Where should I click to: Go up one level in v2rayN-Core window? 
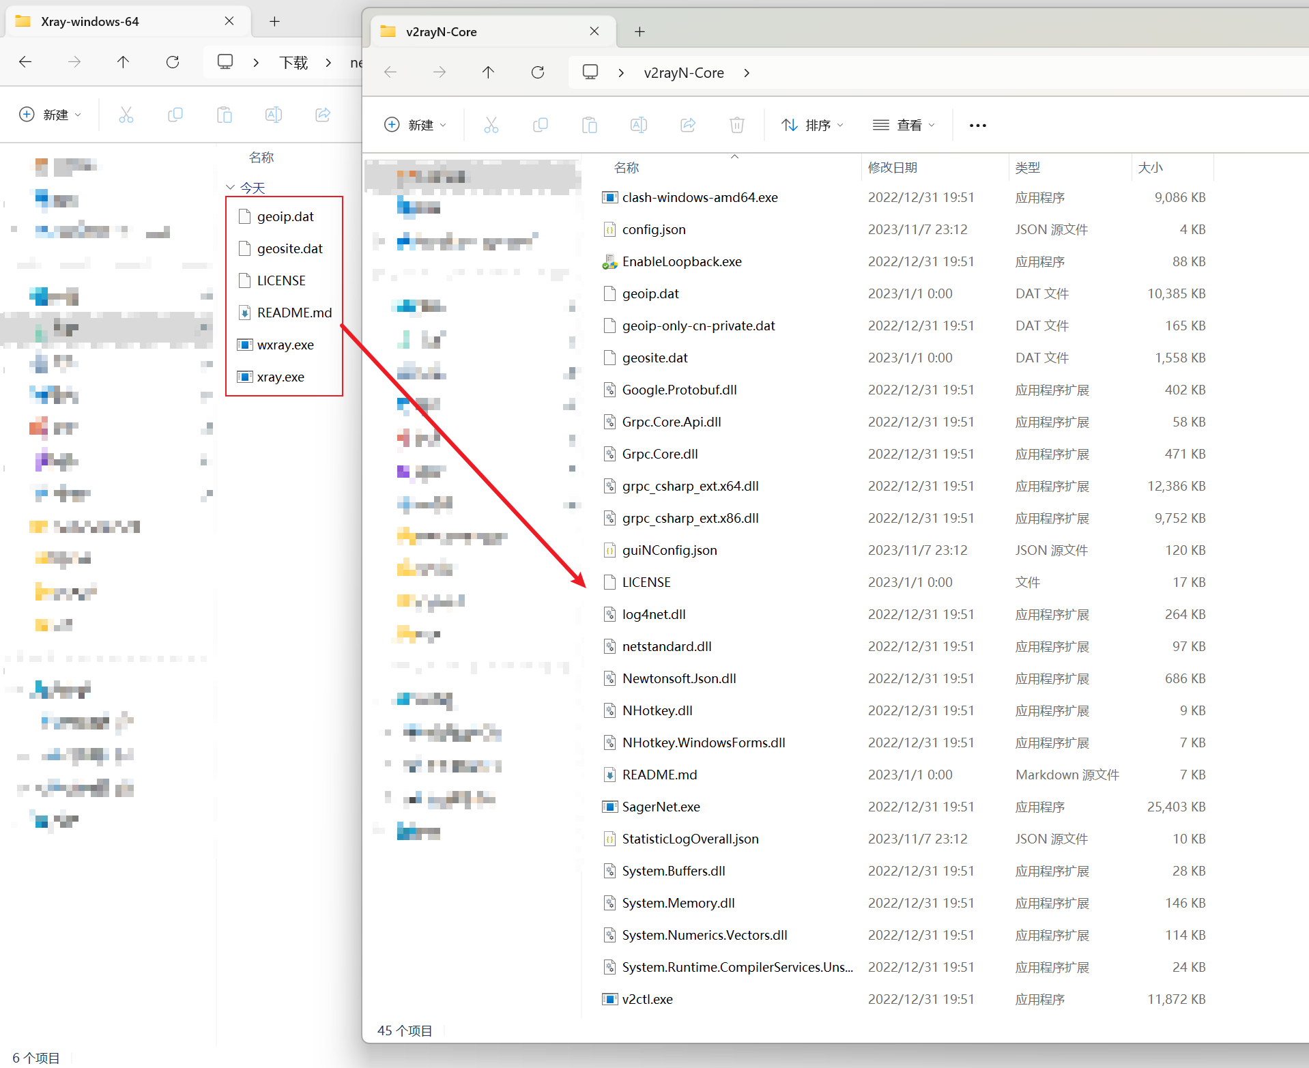pos(489,72)
